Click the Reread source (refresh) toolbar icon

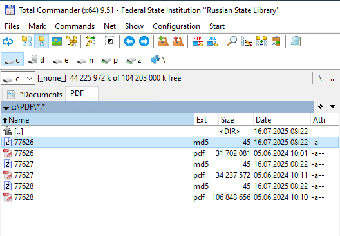(8, 41)
